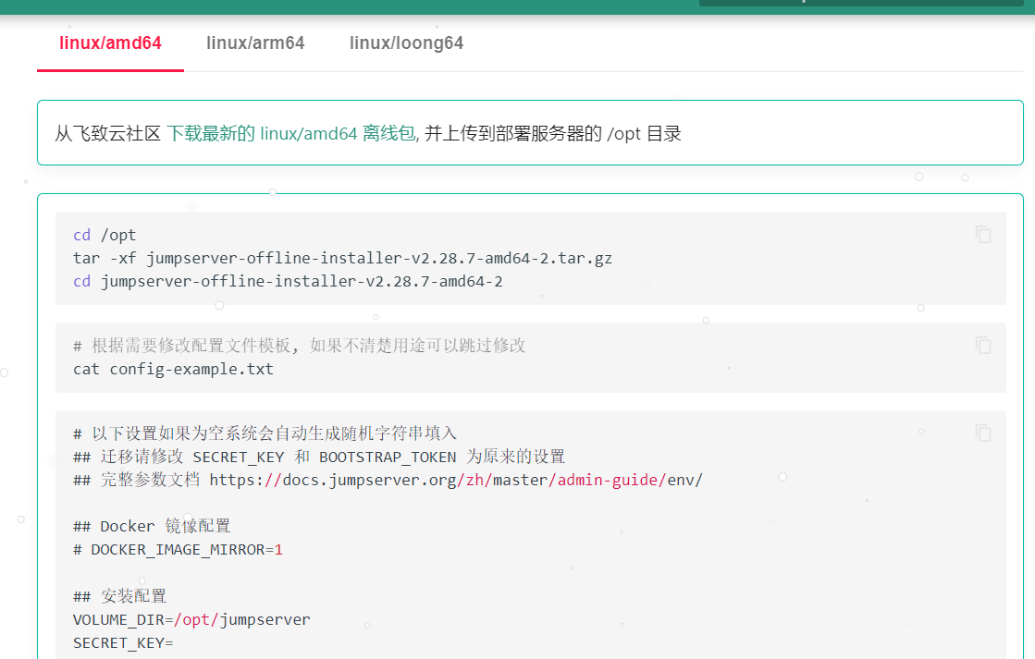Copy the 'cd /opt' install commands block
Viewport: 1035px width, 659px height.
pyautogui.click(x=983, y=234)
